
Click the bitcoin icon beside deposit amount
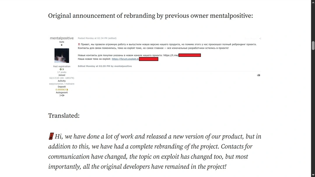coord(67,90)
